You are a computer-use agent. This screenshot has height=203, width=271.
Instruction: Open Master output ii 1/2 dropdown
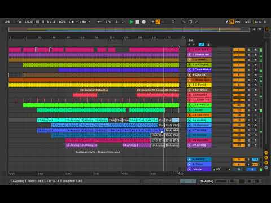[x=222, y=169]
